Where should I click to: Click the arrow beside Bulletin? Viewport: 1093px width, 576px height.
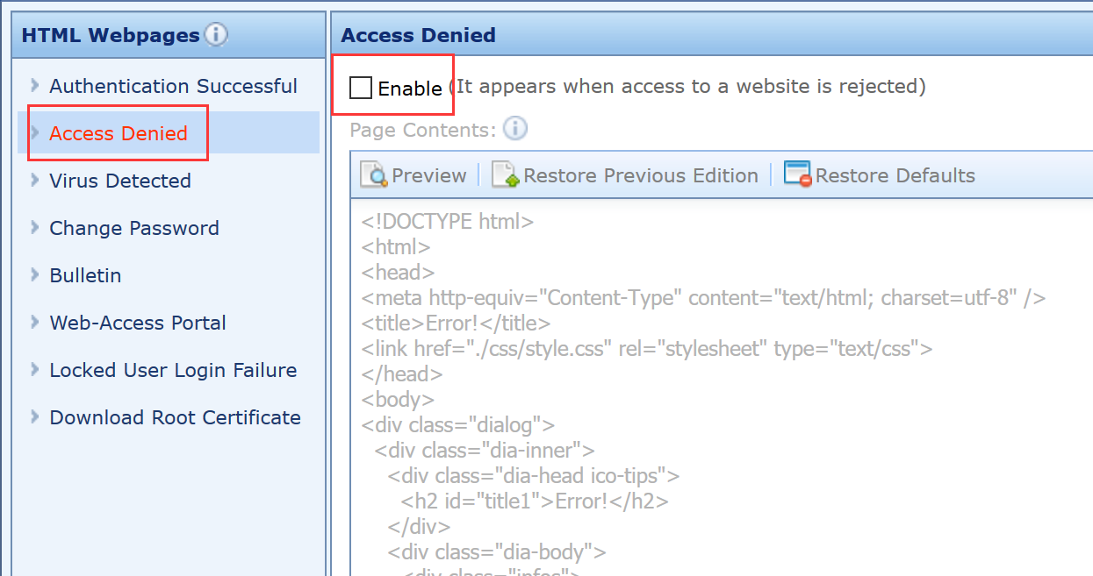click(35, 274)
